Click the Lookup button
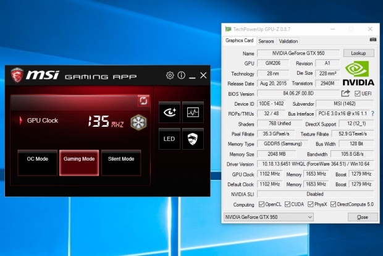This screenshot has width=383, height=256. click(x=358, y=53)
